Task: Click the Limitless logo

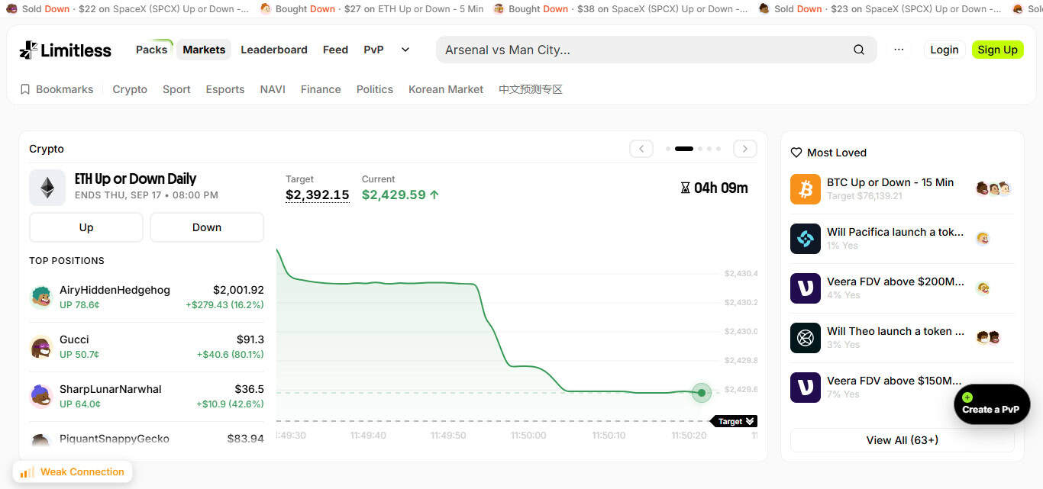Action: pos(65,50)
